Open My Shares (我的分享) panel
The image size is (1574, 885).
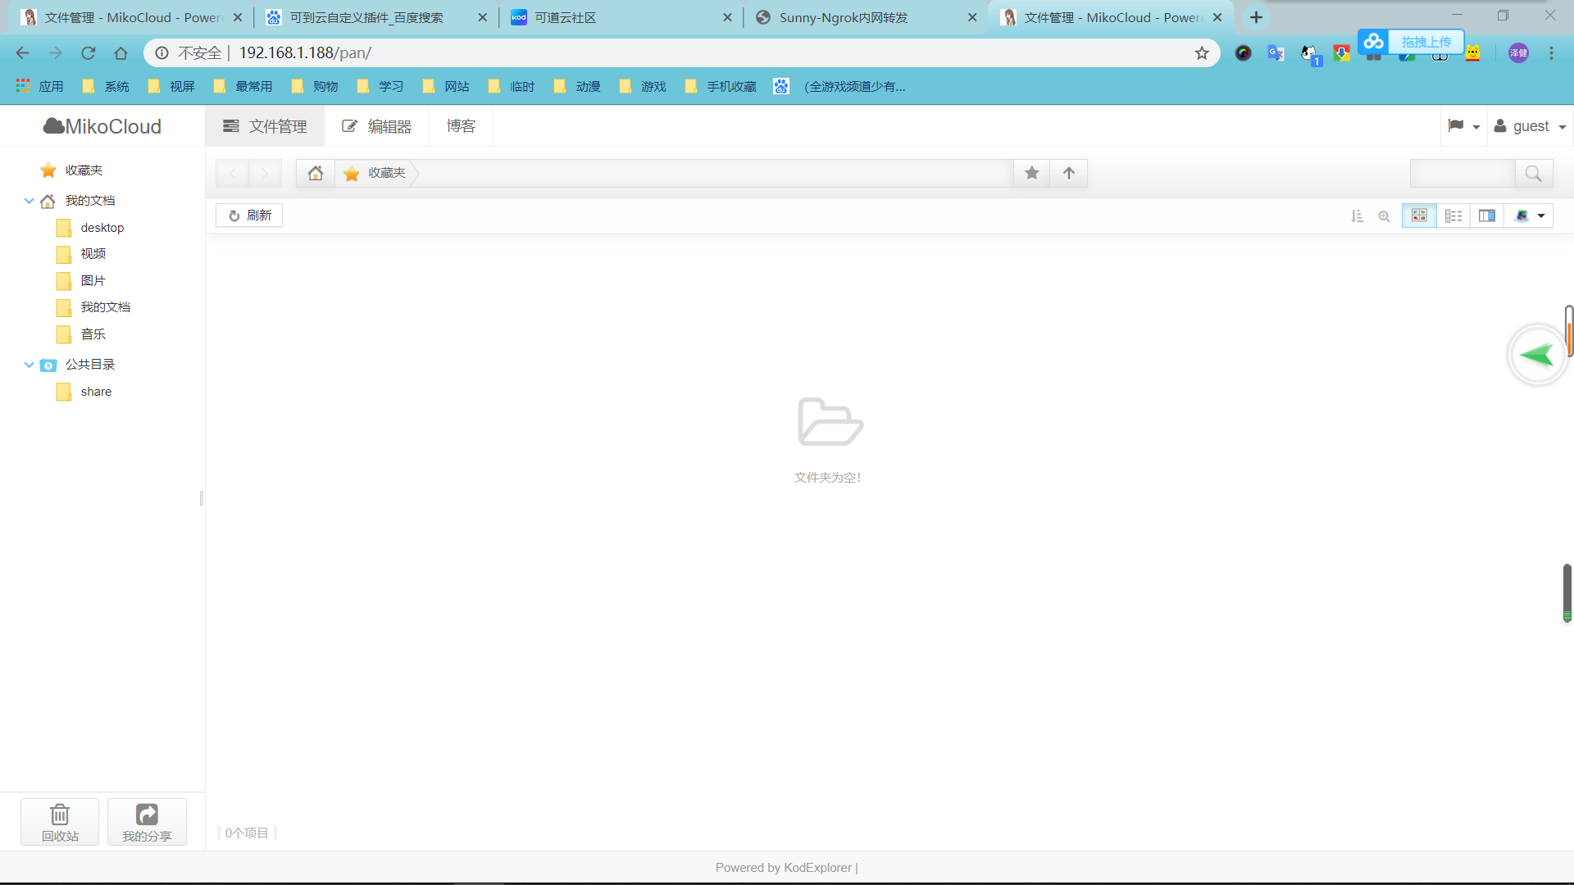click(x=147, y=822)
